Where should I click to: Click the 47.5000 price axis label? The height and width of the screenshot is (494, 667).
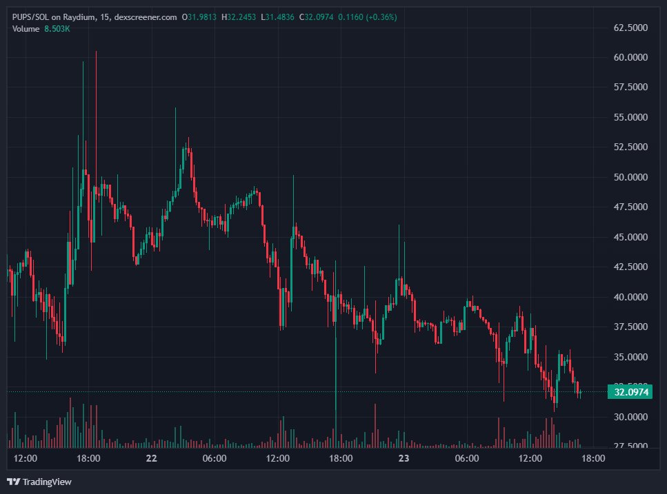tap(630, 207)
